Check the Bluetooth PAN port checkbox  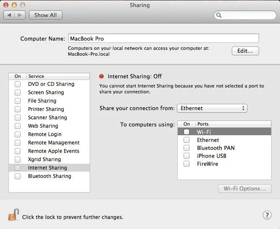(187, 148)
